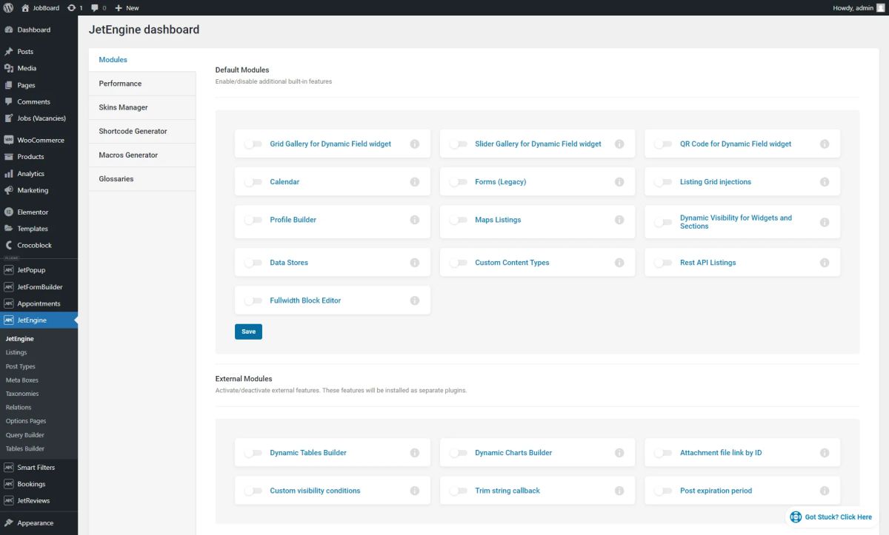
Task: Open Meta Boxes submenu item
Action: pyautogui.click(x=21, y=380)
